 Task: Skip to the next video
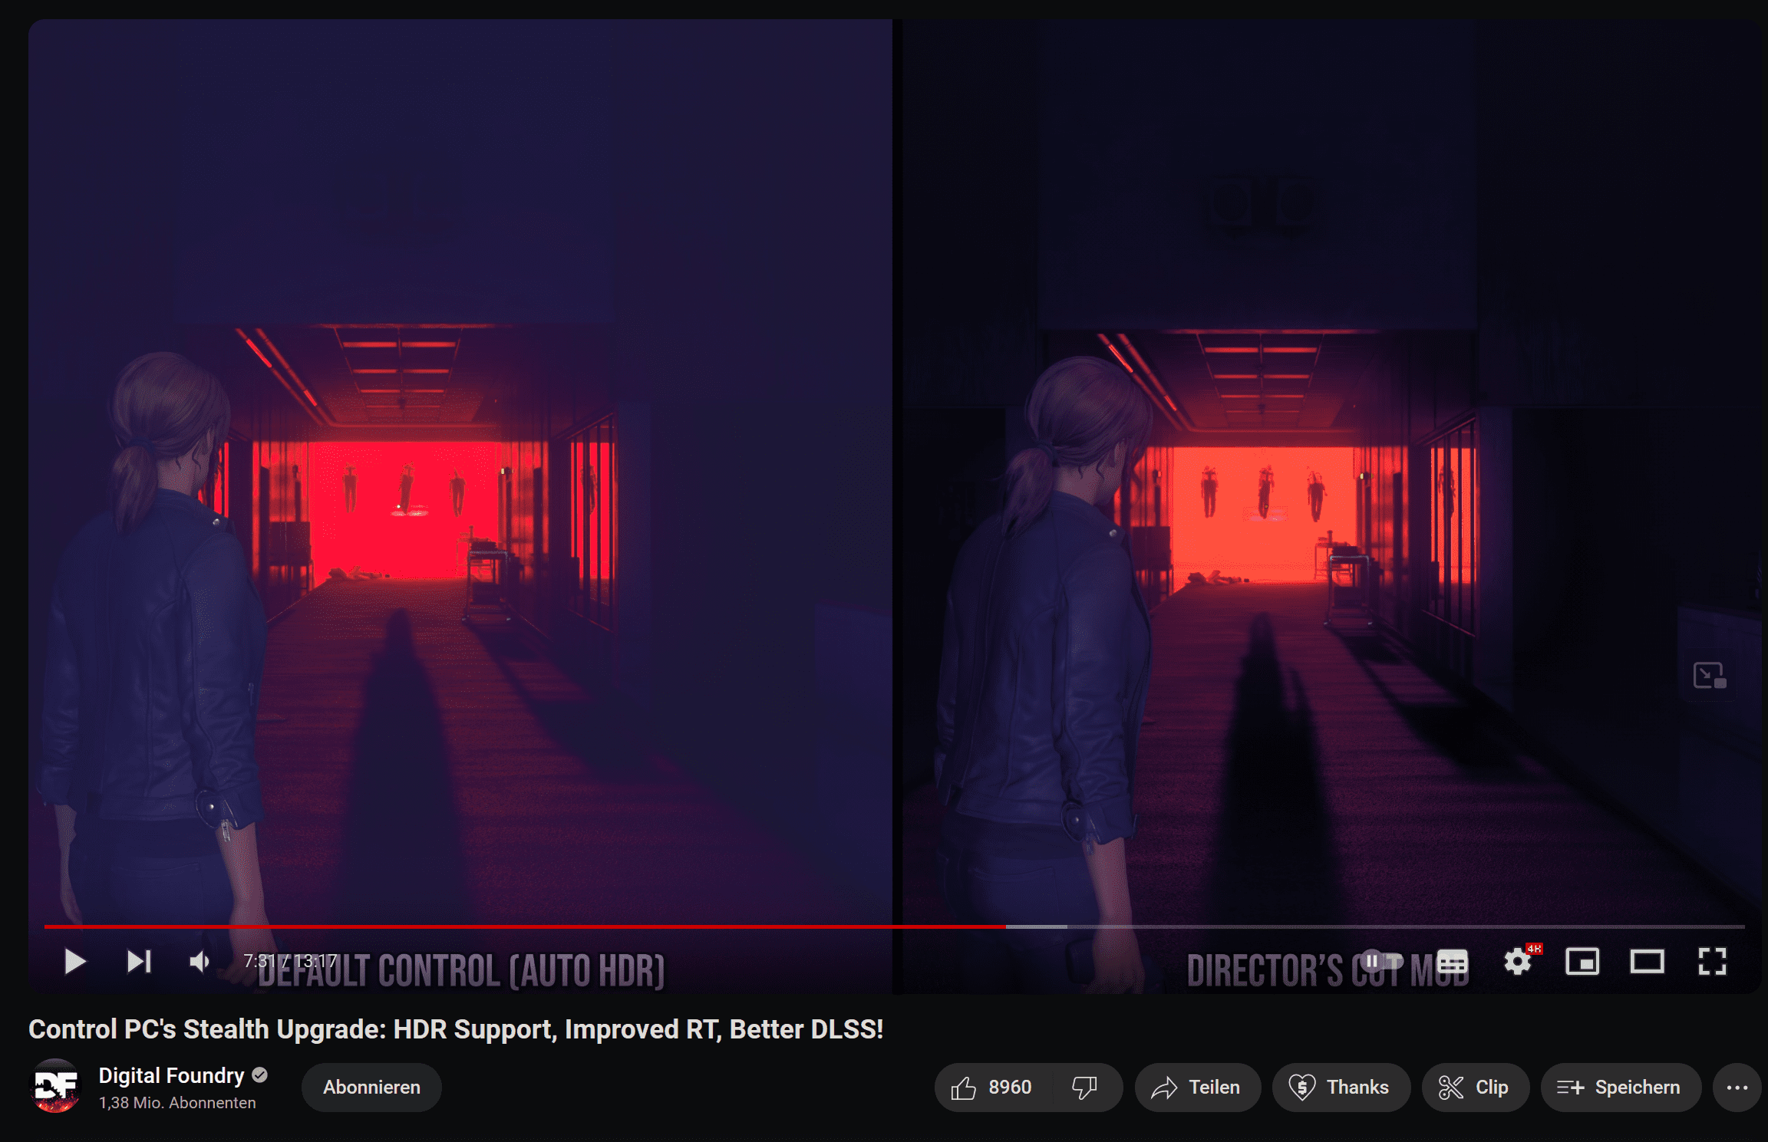pos(139,961)
